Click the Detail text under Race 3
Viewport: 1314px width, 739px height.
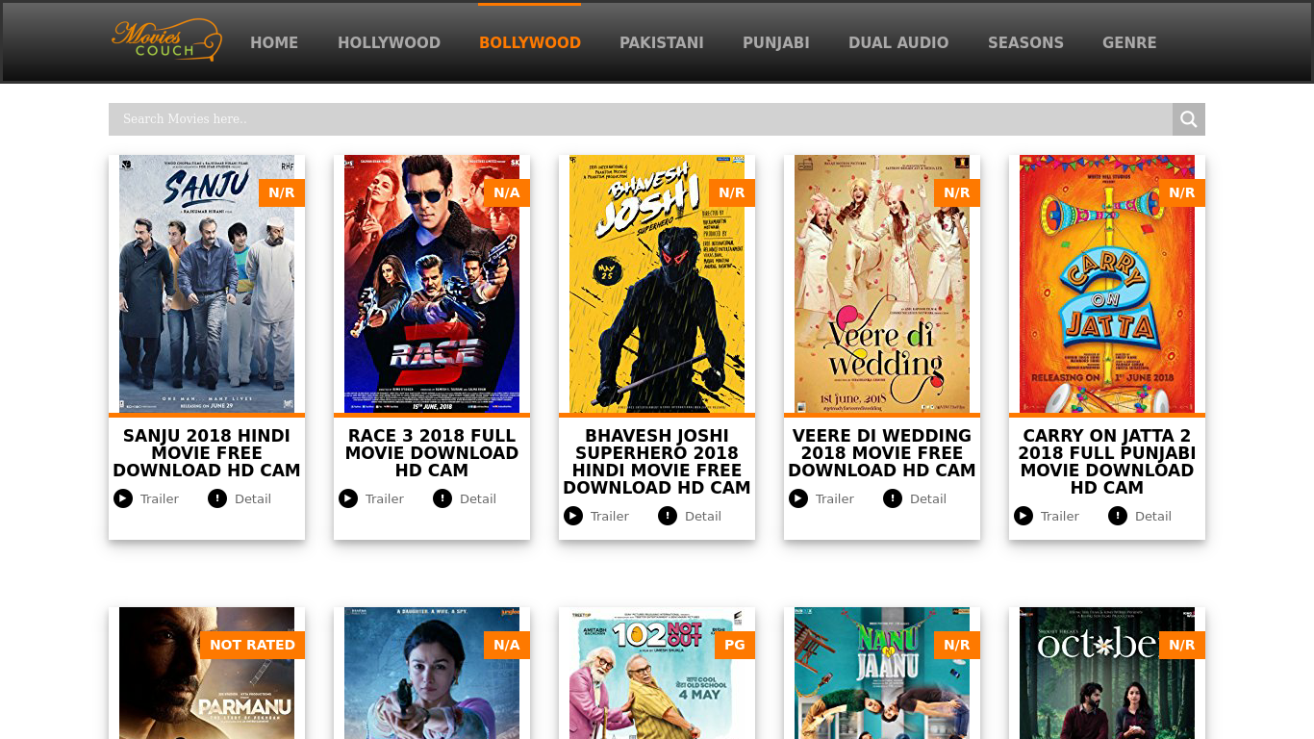pyautogui.click(x=478, y=498)
